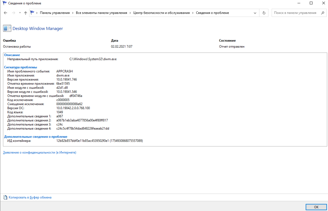Select OS version 10.0.19042.2.0.0.768.100
This screenshot has width=328, height=211.
tap(73, 108)
